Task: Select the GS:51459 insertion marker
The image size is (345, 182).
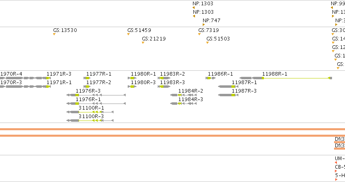Action: click(128, 34)
